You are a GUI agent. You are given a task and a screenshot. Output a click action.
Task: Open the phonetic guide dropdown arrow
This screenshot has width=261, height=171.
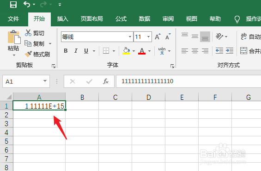pyautogui.click(x=169, y=51)
